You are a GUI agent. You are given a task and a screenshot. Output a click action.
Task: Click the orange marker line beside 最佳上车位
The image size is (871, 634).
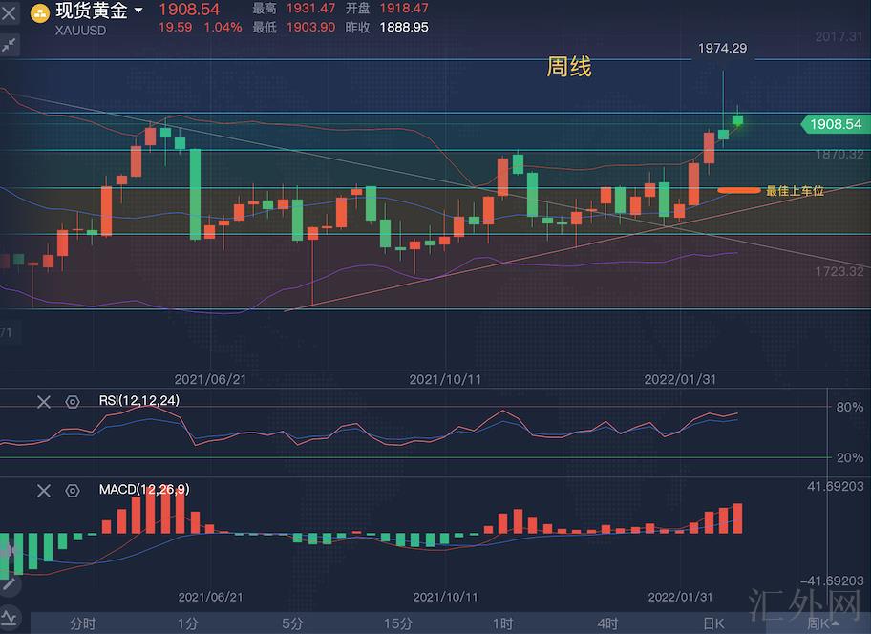click(x=739, y=190)
